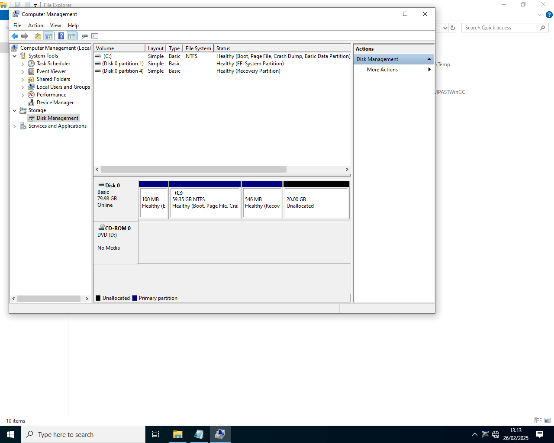Click the Shared Folders icon in tree
554x443 pixels.
pyautogui.click(x=31, y=79)
